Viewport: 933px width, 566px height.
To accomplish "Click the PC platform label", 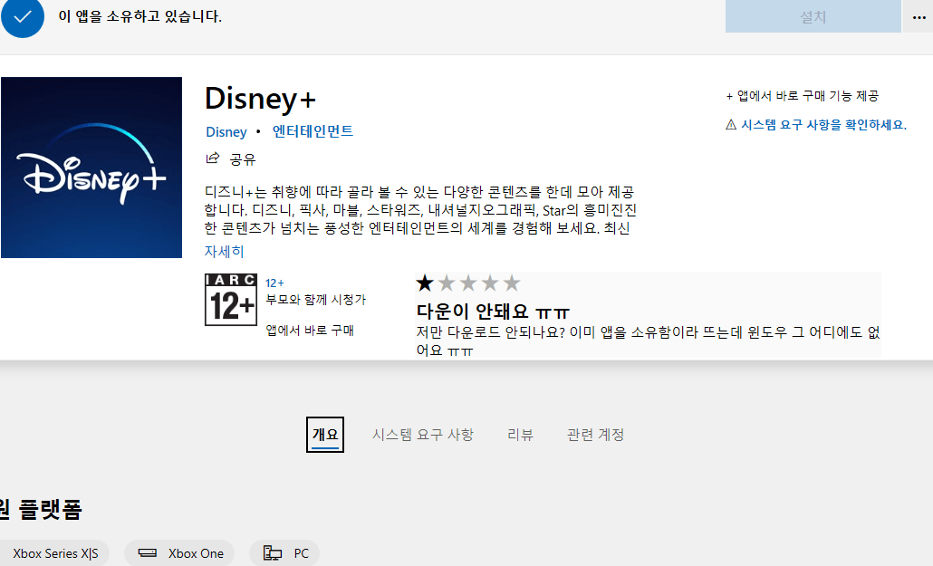I will (x=301, y=553).
